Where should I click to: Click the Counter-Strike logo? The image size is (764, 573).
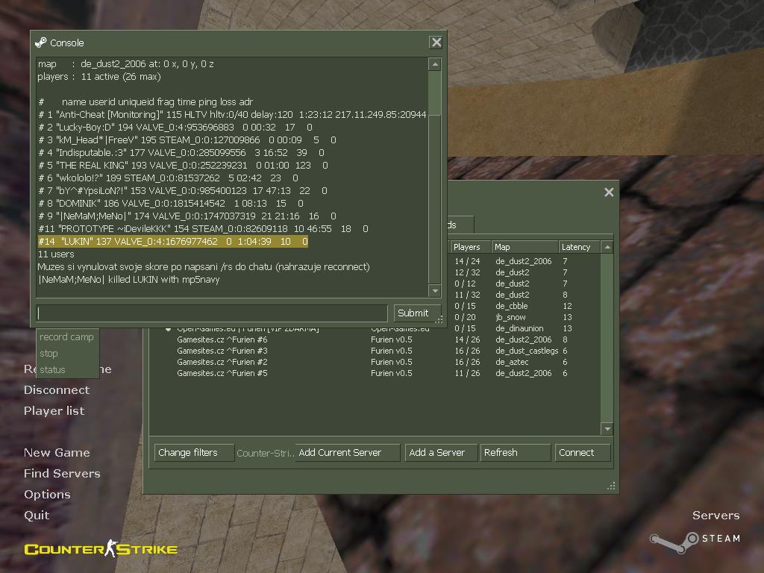(x=101, y=548)
